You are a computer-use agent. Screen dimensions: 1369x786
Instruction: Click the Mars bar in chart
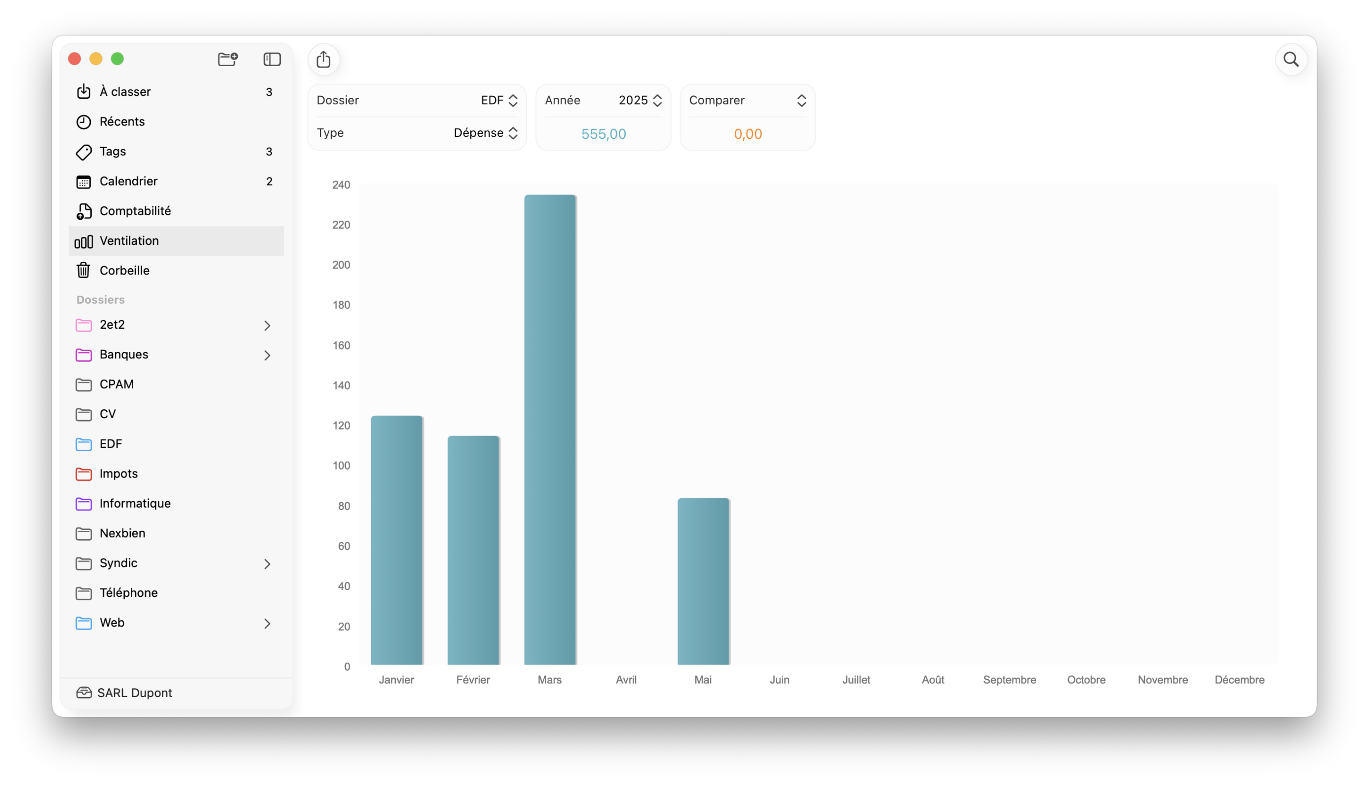tap(550, 429)
